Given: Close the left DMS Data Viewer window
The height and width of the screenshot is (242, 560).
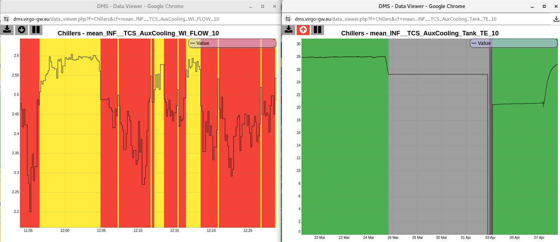Looking at the screenshot, I should (x=275, y=6).
